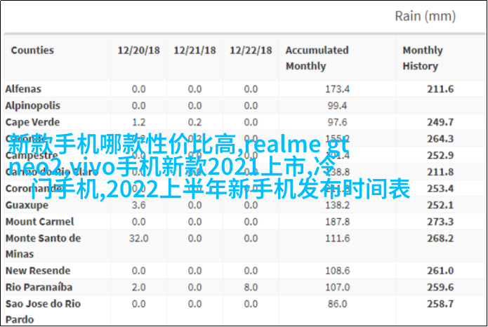The width and height of the screenshot is (488, 327).
Task: Click Alpinopolis accumulated value '99.4'
Action: click(337, 106)
